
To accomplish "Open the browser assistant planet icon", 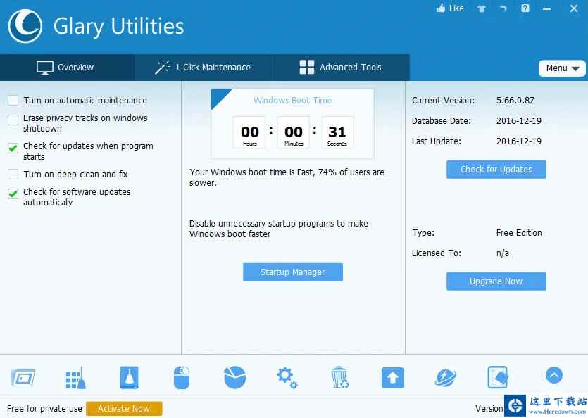I will click(x=446, y=378).
